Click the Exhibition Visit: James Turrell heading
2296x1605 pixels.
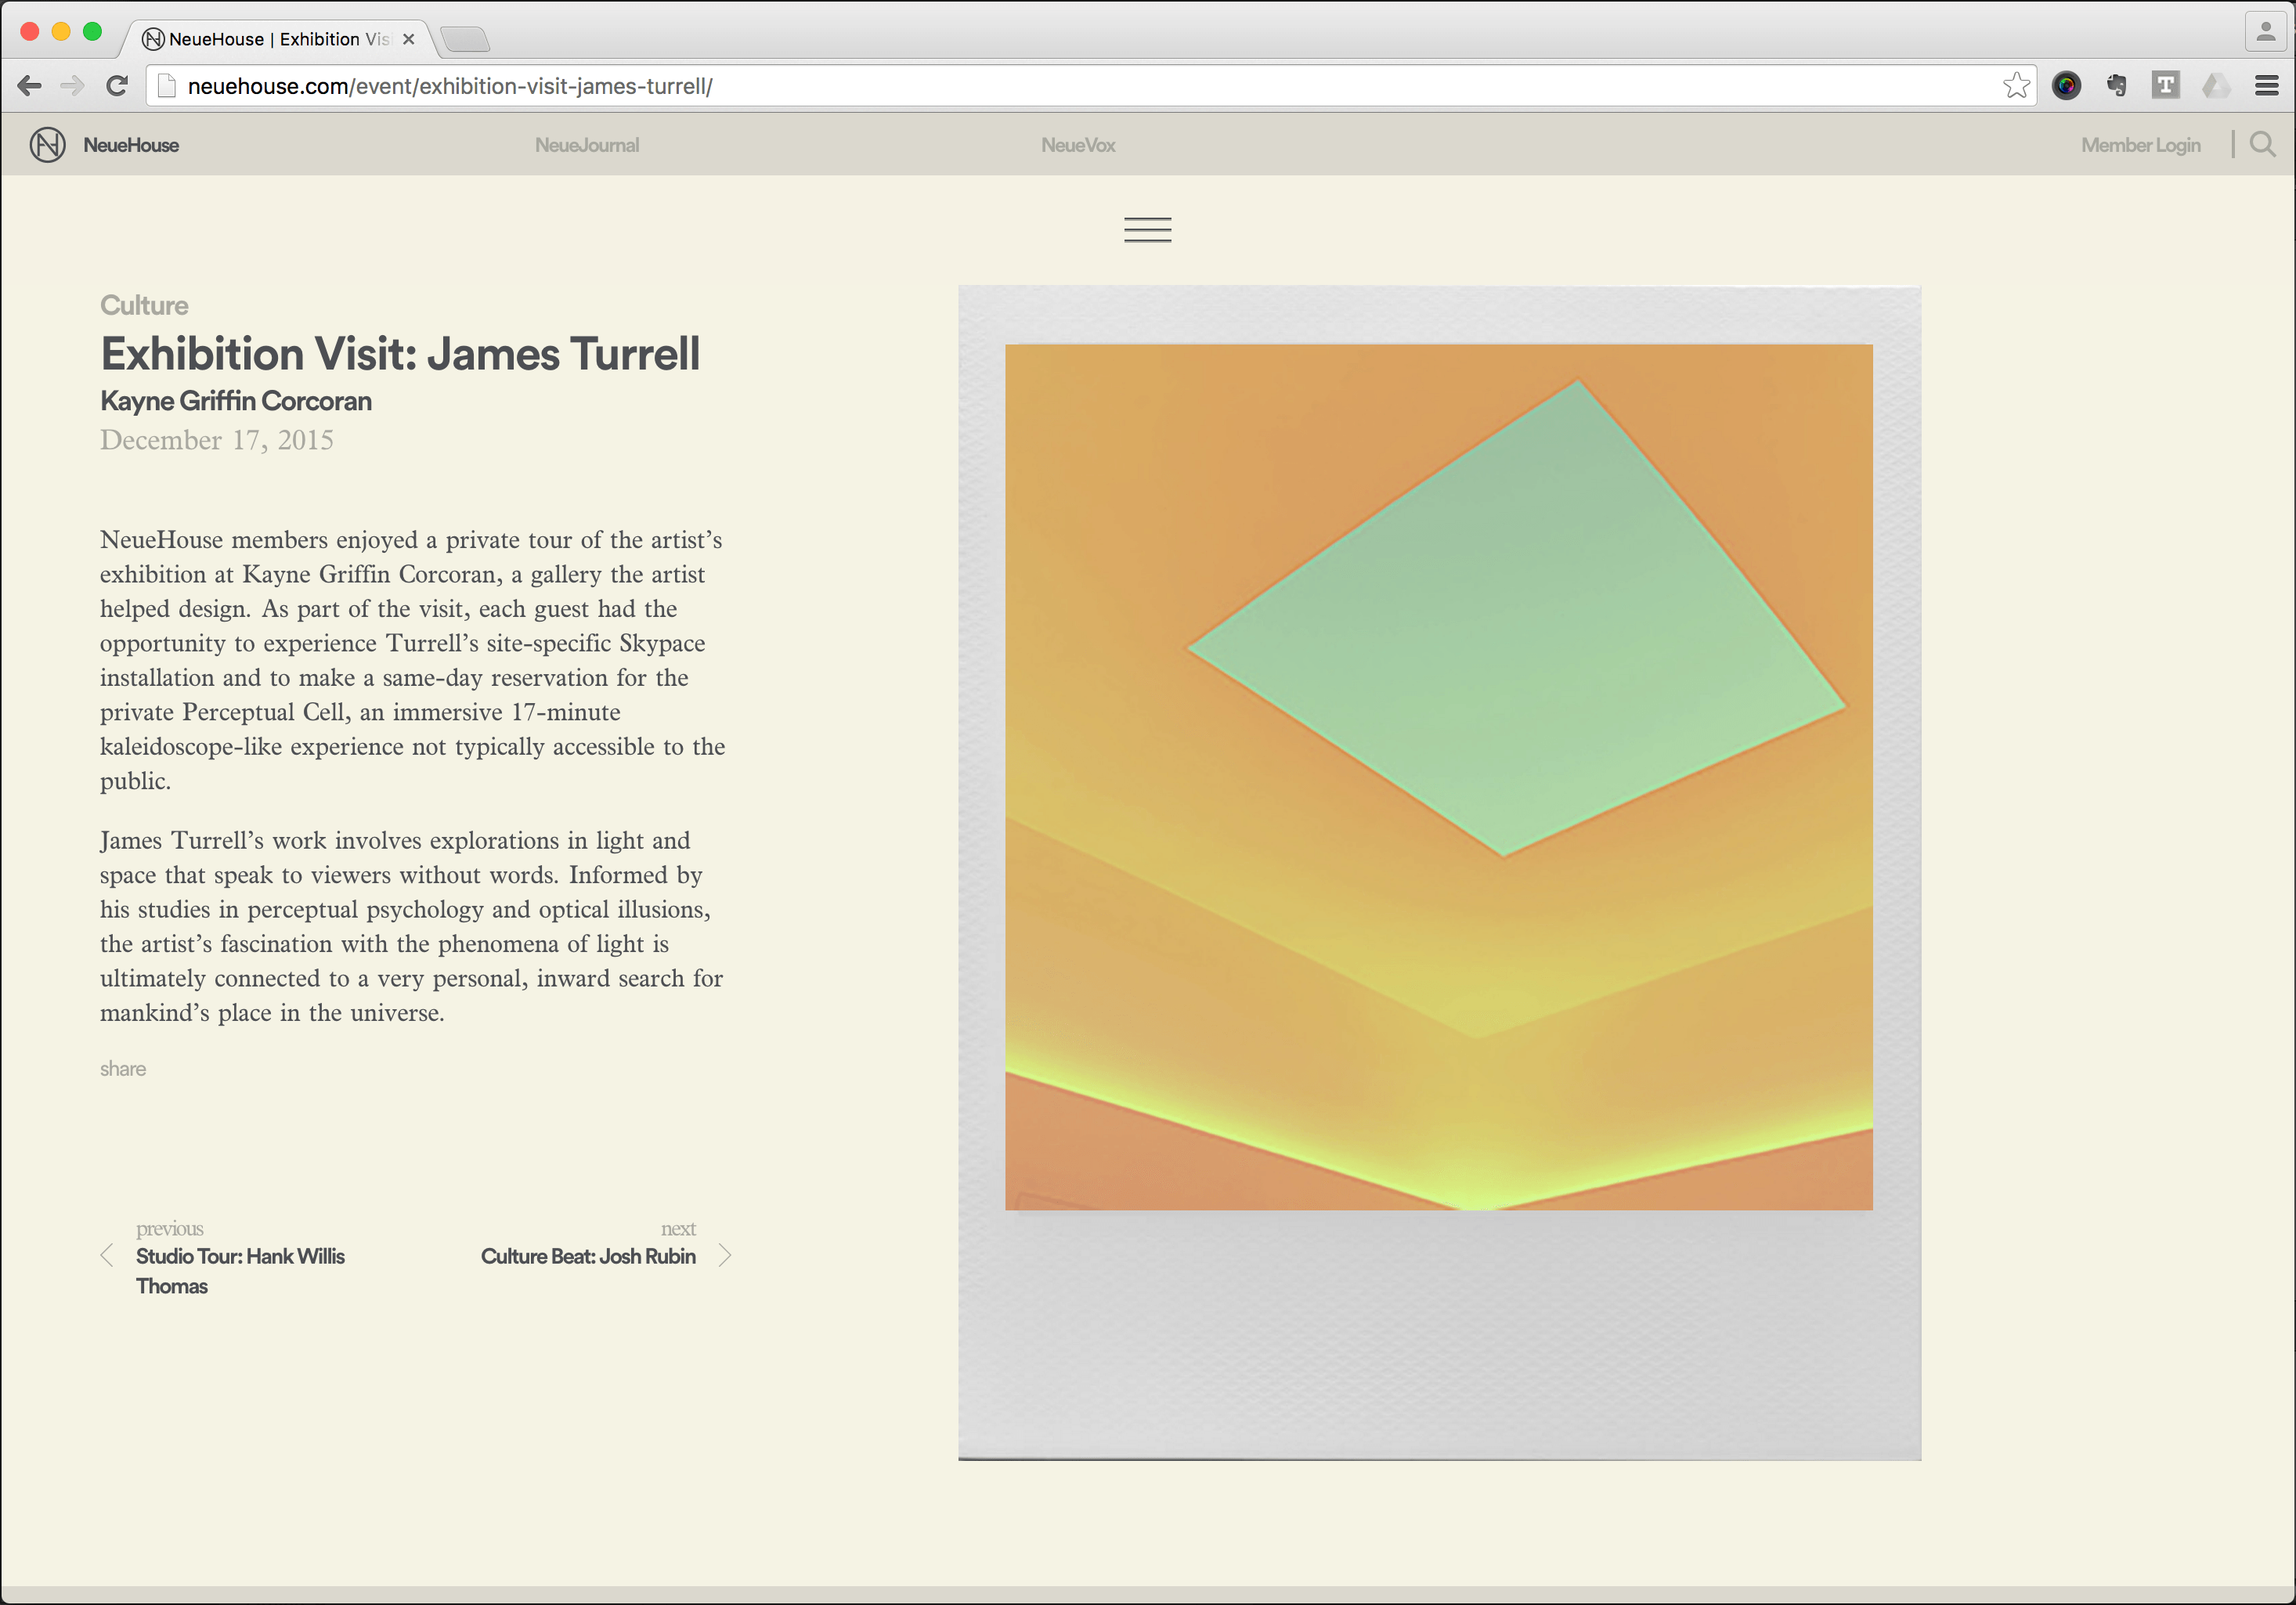pyautogui.click(x=400, y=354)
